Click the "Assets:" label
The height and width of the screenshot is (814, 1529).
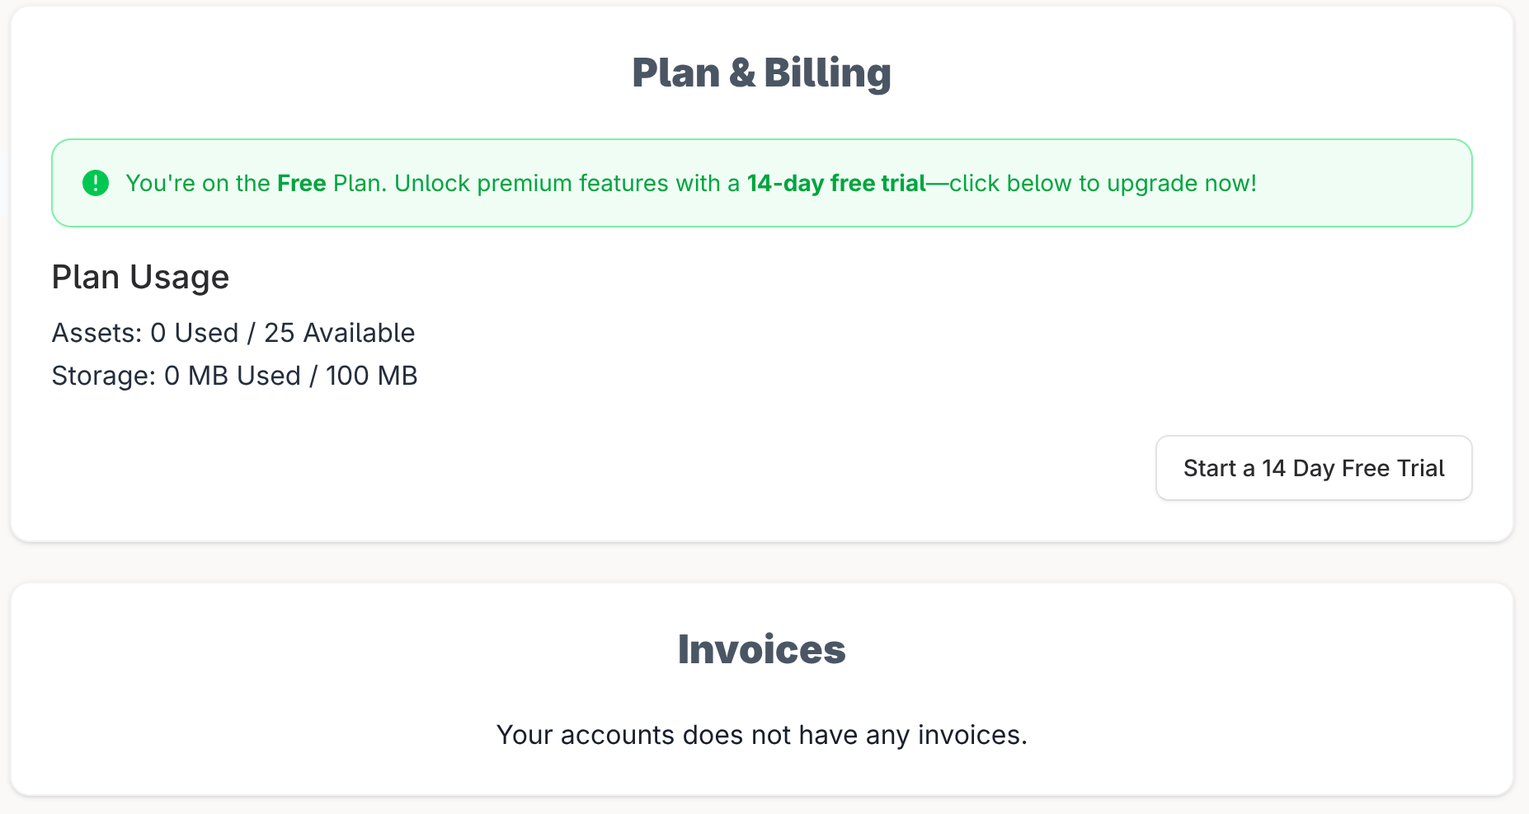pos(97,333)
